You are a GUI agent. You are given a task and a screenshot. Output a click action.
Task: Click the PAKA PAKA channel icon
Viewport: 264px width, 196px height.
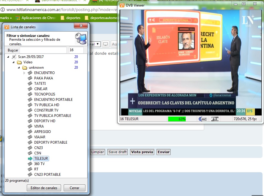pyautogui.click(x=30, y=78)
